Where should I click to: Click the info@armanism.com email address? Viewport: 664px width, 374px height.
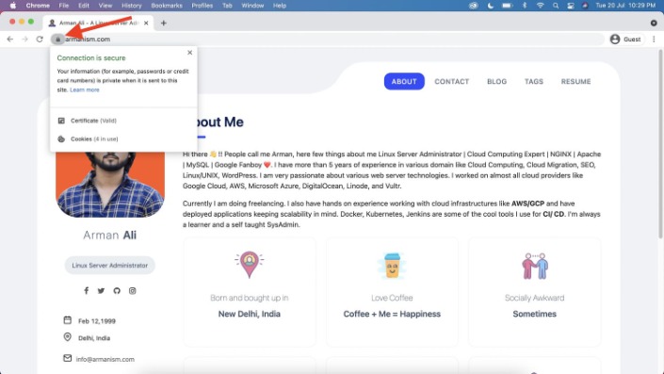pyautogui.click(x=105, y=359)
